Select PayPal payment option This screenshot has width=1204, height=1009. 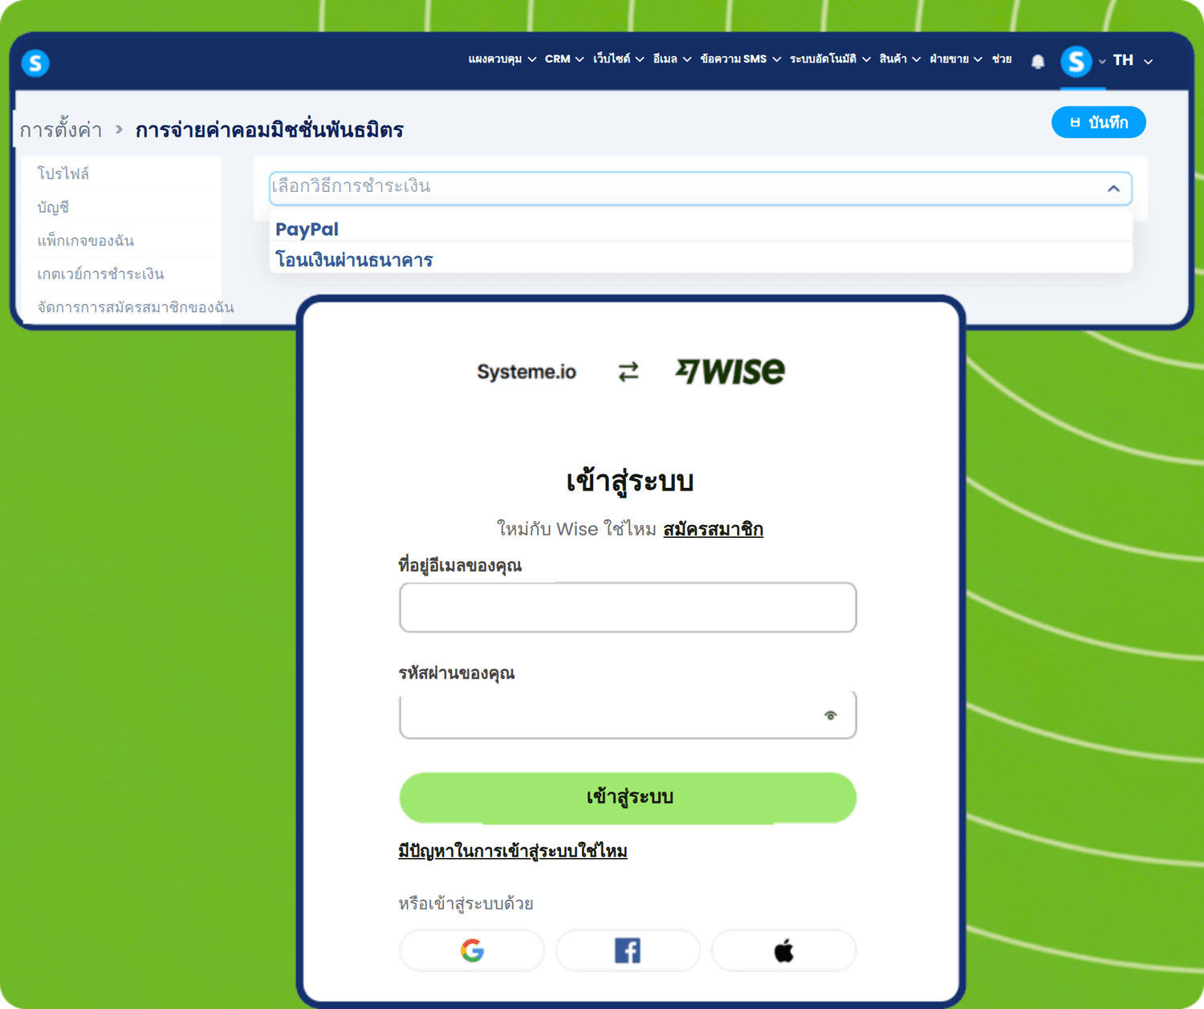point(700,229)
